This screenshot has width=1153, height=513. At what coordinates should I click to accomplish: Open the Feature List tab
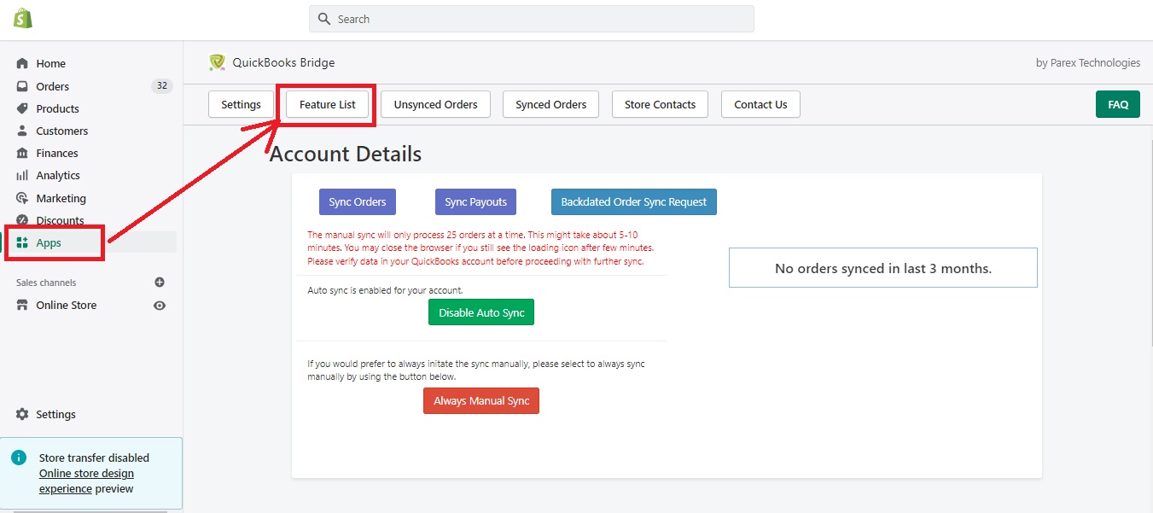tap(328, 104)
